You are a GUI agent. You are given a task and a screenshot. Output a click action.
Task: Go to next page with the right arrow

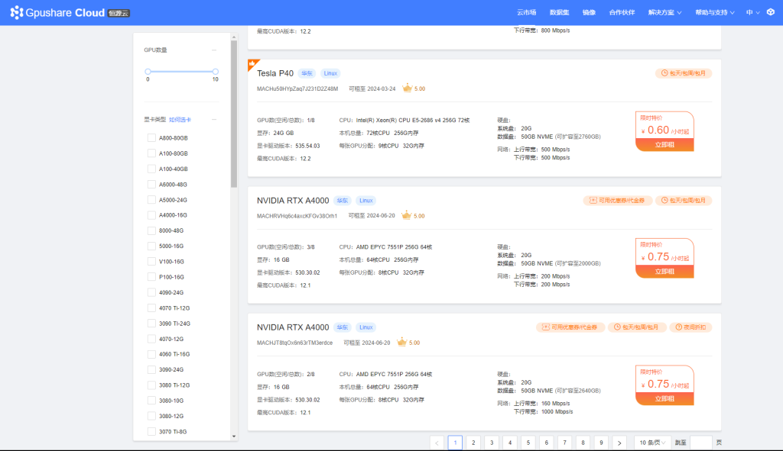[x=619, y=443]
